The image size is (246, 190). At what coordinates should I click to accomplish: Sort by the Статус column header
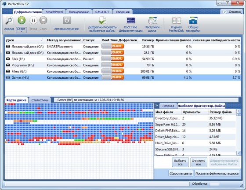(x=92, y=40)
